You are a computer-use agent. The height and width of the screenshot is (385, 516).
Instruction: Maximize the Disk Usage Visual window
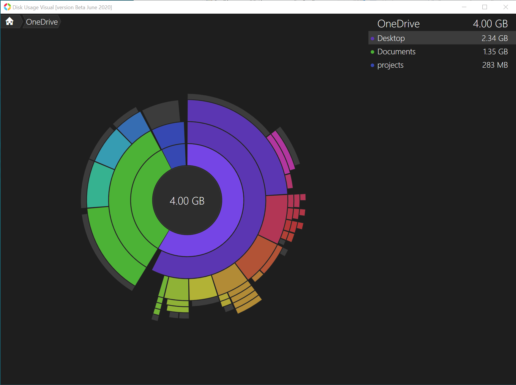(485, 7)
